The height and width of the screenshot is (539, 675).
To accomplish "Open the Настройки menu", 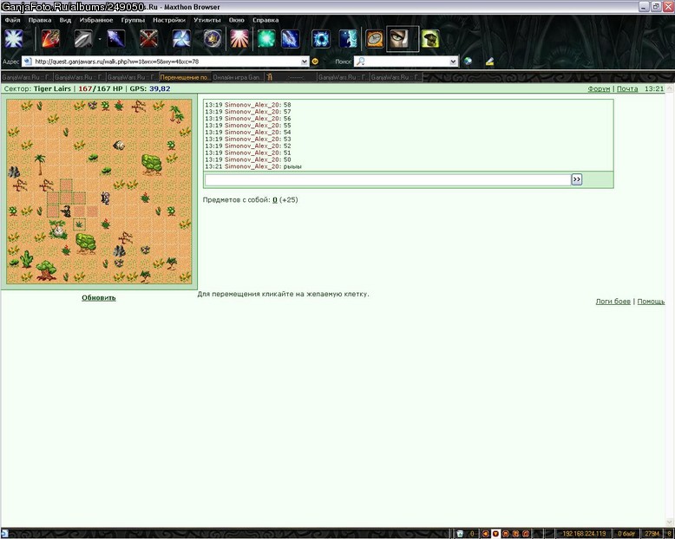I will pos(169,20).
